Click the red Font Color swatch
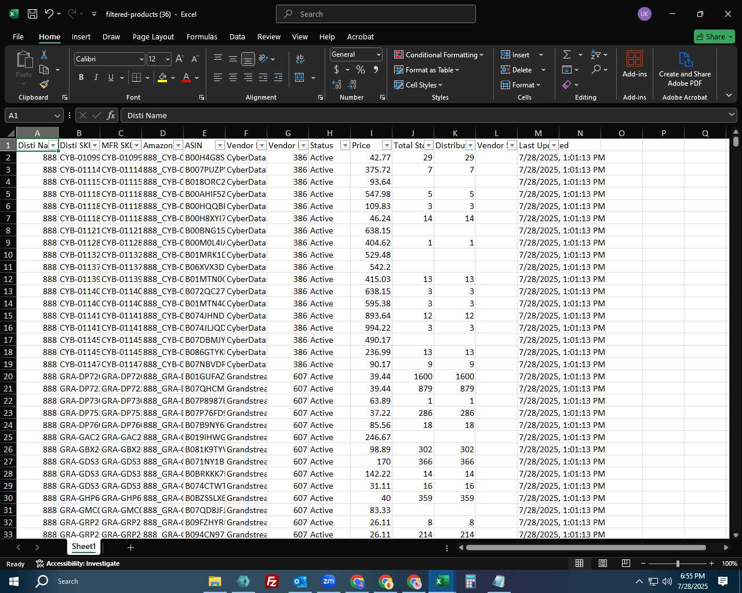 [x=186, y=78]
